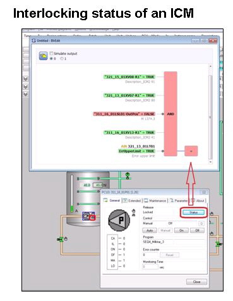Select the "311_16_01XV13-R1" = TRUE condition
The image size is (233, 301).
[129, 133]
